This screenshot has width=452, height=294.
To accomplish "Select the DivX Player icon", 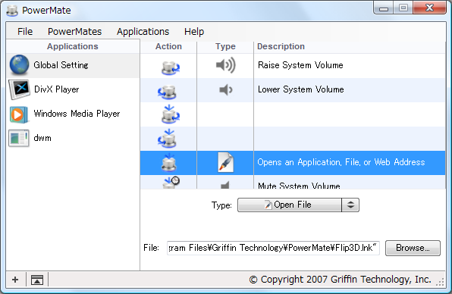I will pos(19,89).
